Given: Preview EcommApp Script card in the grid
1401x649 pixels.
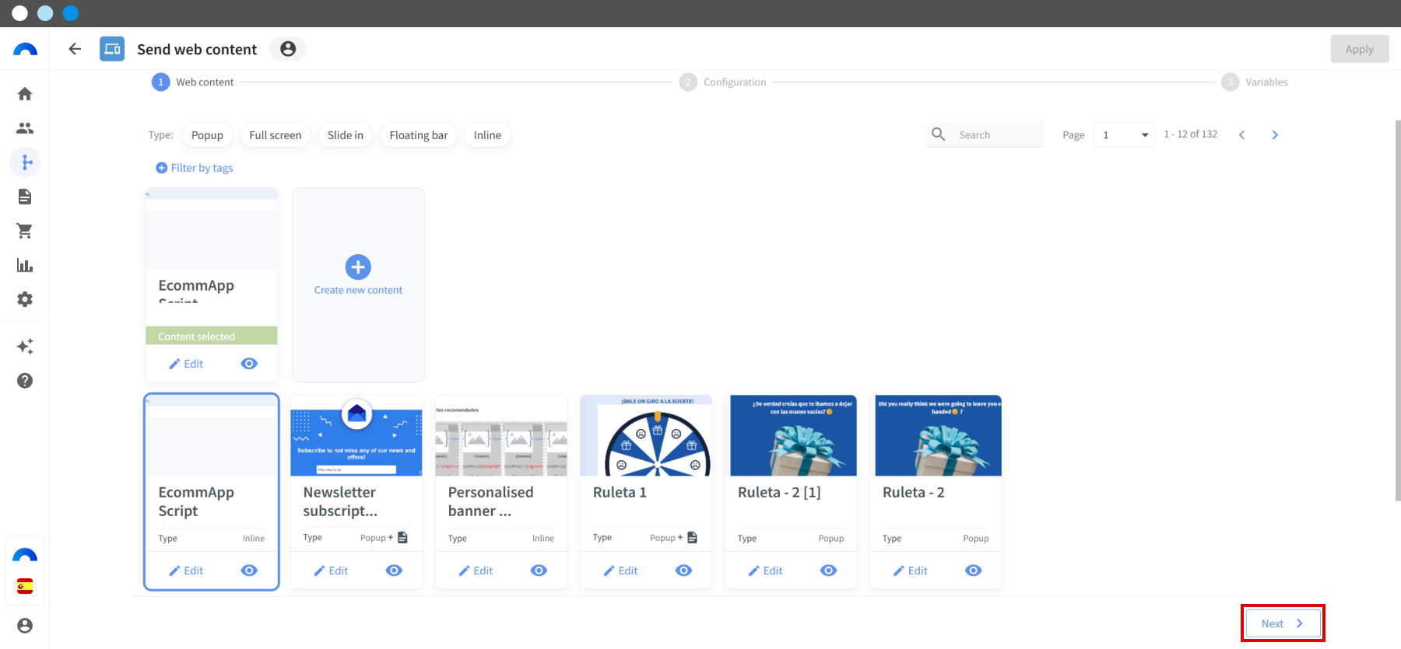Looking at the screenshot, I should coord(249,570).
